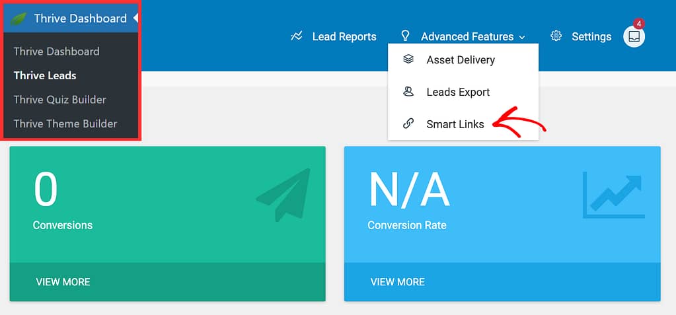This screenshot has height=315, width=676.
Task: Click the chart icon on Conversion Rate card
Action: tap(613, 195)
